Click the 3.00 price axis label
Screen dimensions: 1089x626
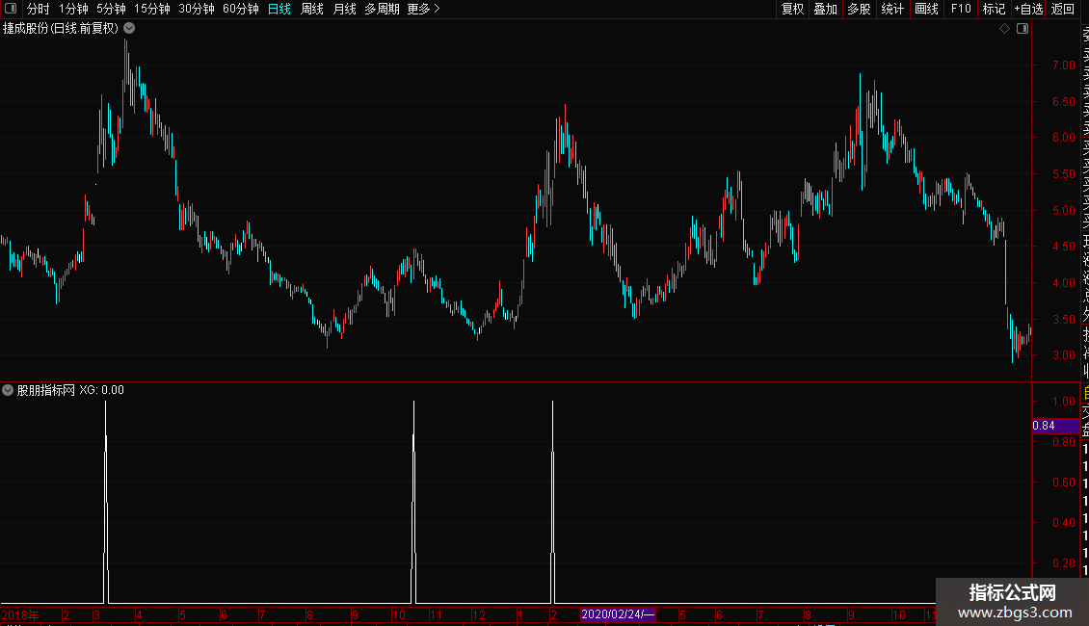tap(1063, 355)
